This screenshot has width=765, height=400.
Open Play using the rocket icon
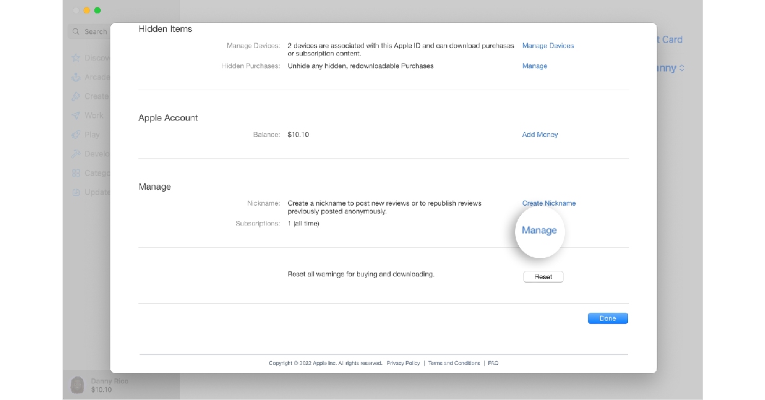[x=76, y=134]
